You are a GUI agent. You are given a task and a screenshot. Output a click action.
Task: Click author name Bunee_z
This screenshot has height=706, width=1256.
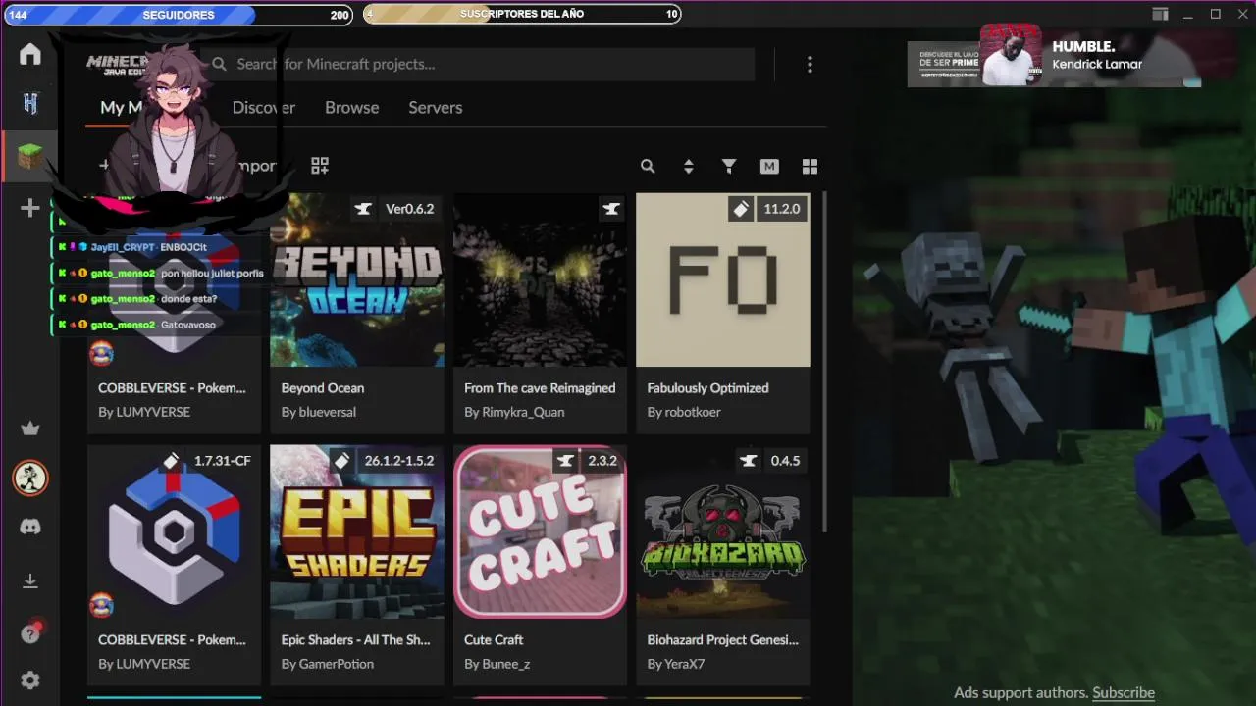506,664
